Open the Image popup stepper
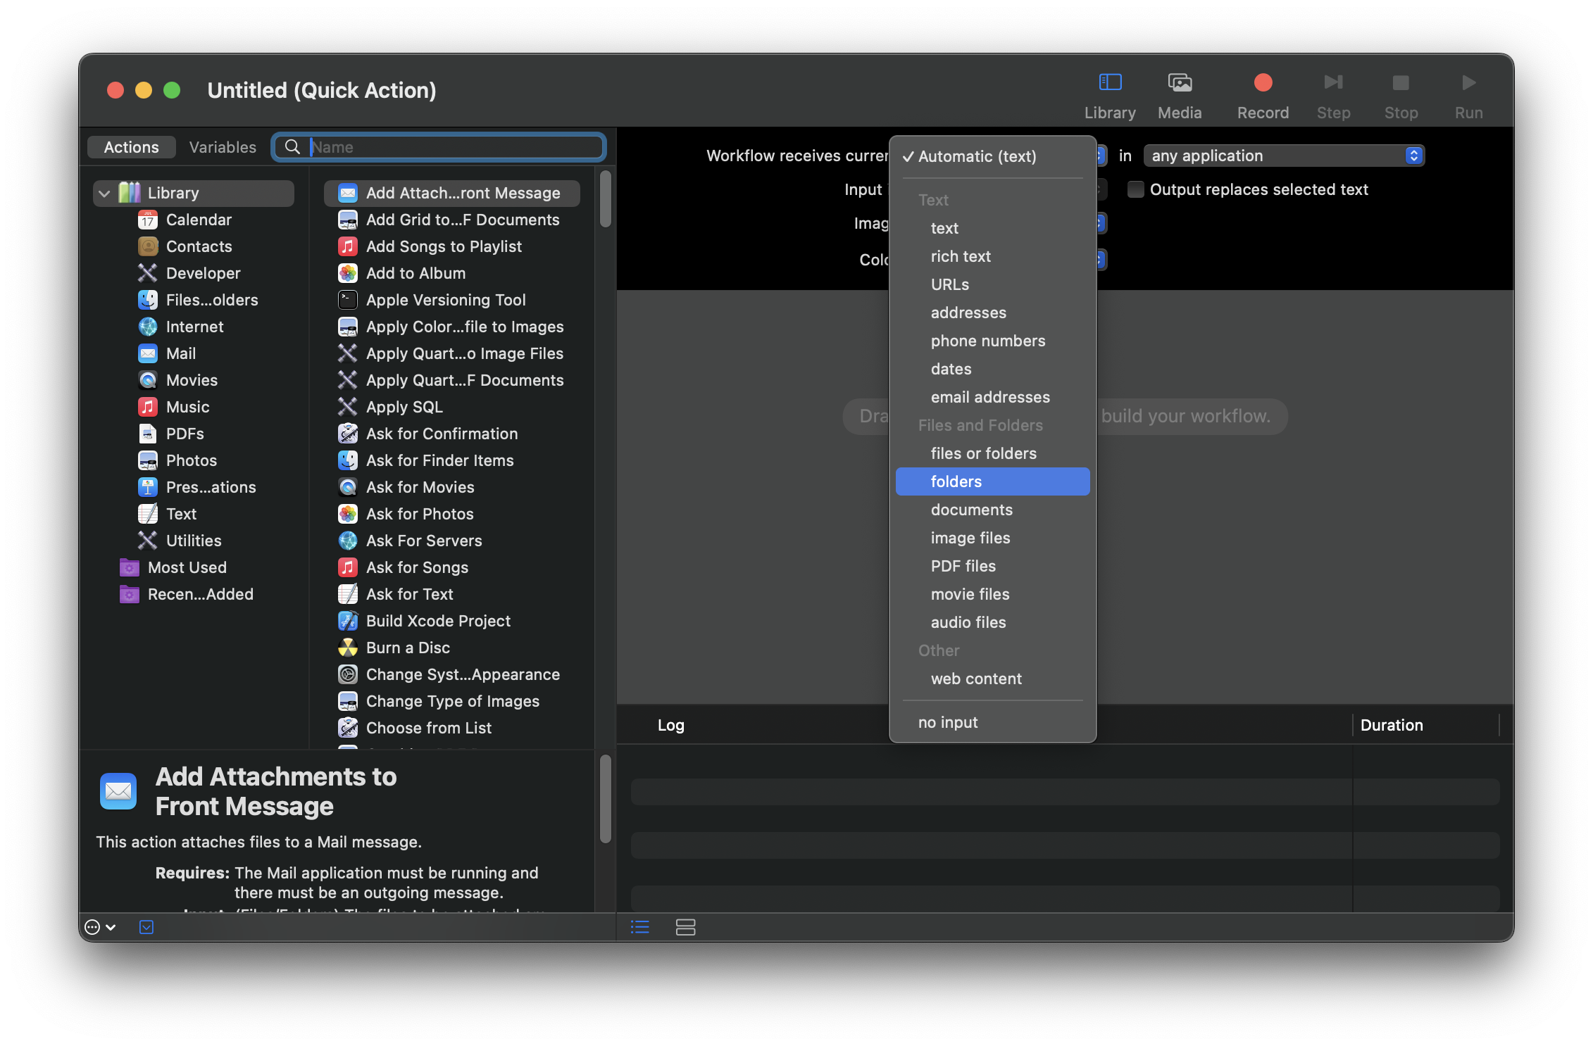This screenshot has height=1046, width=1593. coord(1101,223)
